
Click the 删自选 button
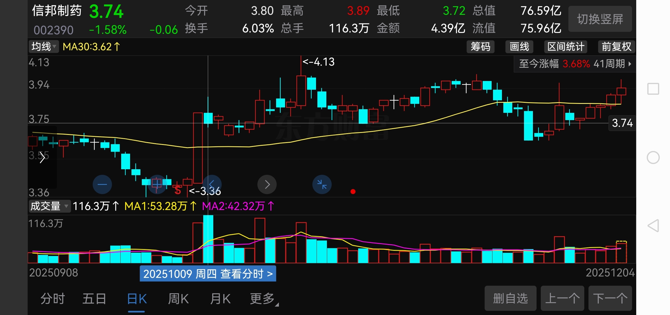click(510, 298)
